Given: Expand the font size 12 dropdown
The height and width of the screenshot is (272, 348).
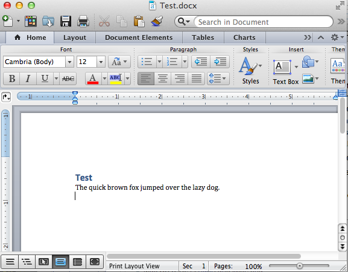Looking at the screenshot, I should pyautogui.click(x=101, y=62).
